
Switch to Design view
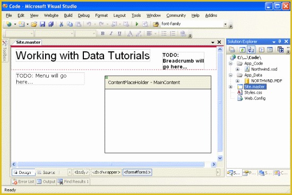click(x=23, y=172)
